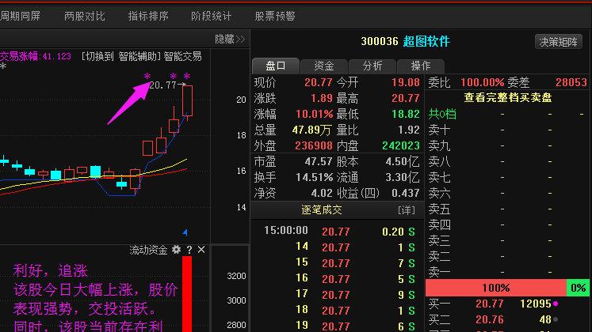The image size is (592, 332).
Task: Open the 股票预警 menu item
Action: tap(275, 16)
